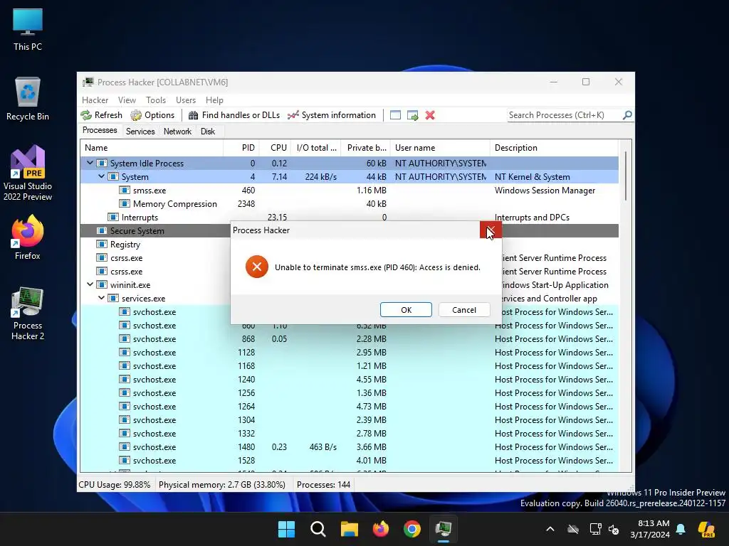Open Visual Studio 2022 Preview desktop shortcut
Image resolution: width=729 pixels, height=546 pixels.
tap(28, 173)
